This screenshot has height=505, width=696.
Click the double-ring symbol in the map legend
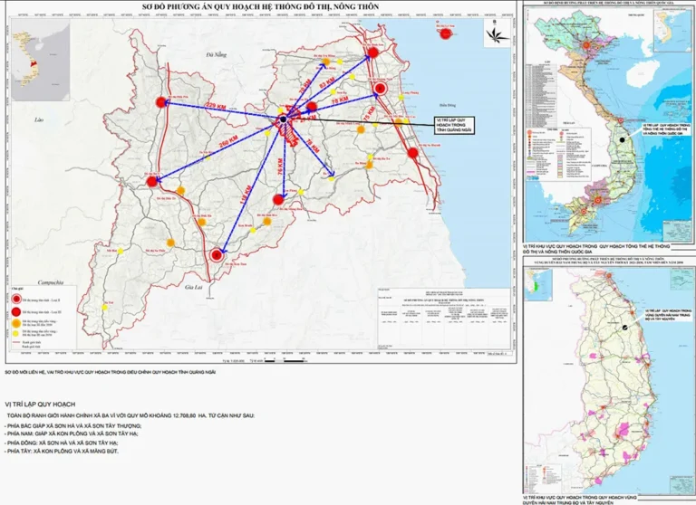(x=16, y=300)
